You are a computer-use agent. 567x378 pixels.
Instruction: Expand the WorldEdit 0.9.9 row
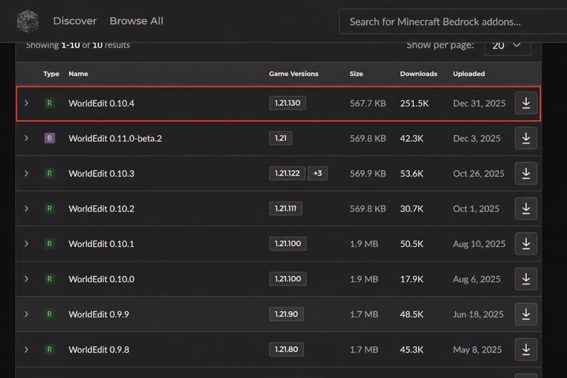pyautogui.click(x=26, y=314)
